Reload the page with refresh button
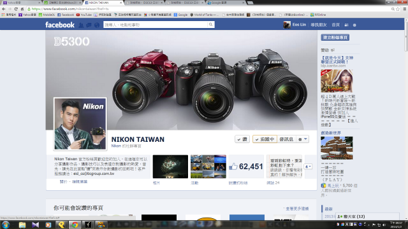The height and width of the screenshot is (229, 408). tap(16, 9)
